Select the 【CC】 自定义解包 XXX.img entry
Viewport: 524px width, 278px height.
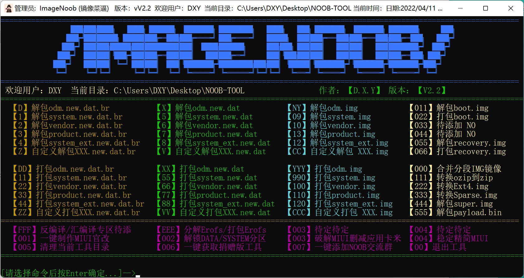tap(337, 152)
